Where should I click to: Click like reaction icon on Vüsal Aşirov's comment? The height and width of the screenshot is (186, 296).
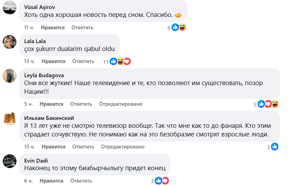[175, 27]
